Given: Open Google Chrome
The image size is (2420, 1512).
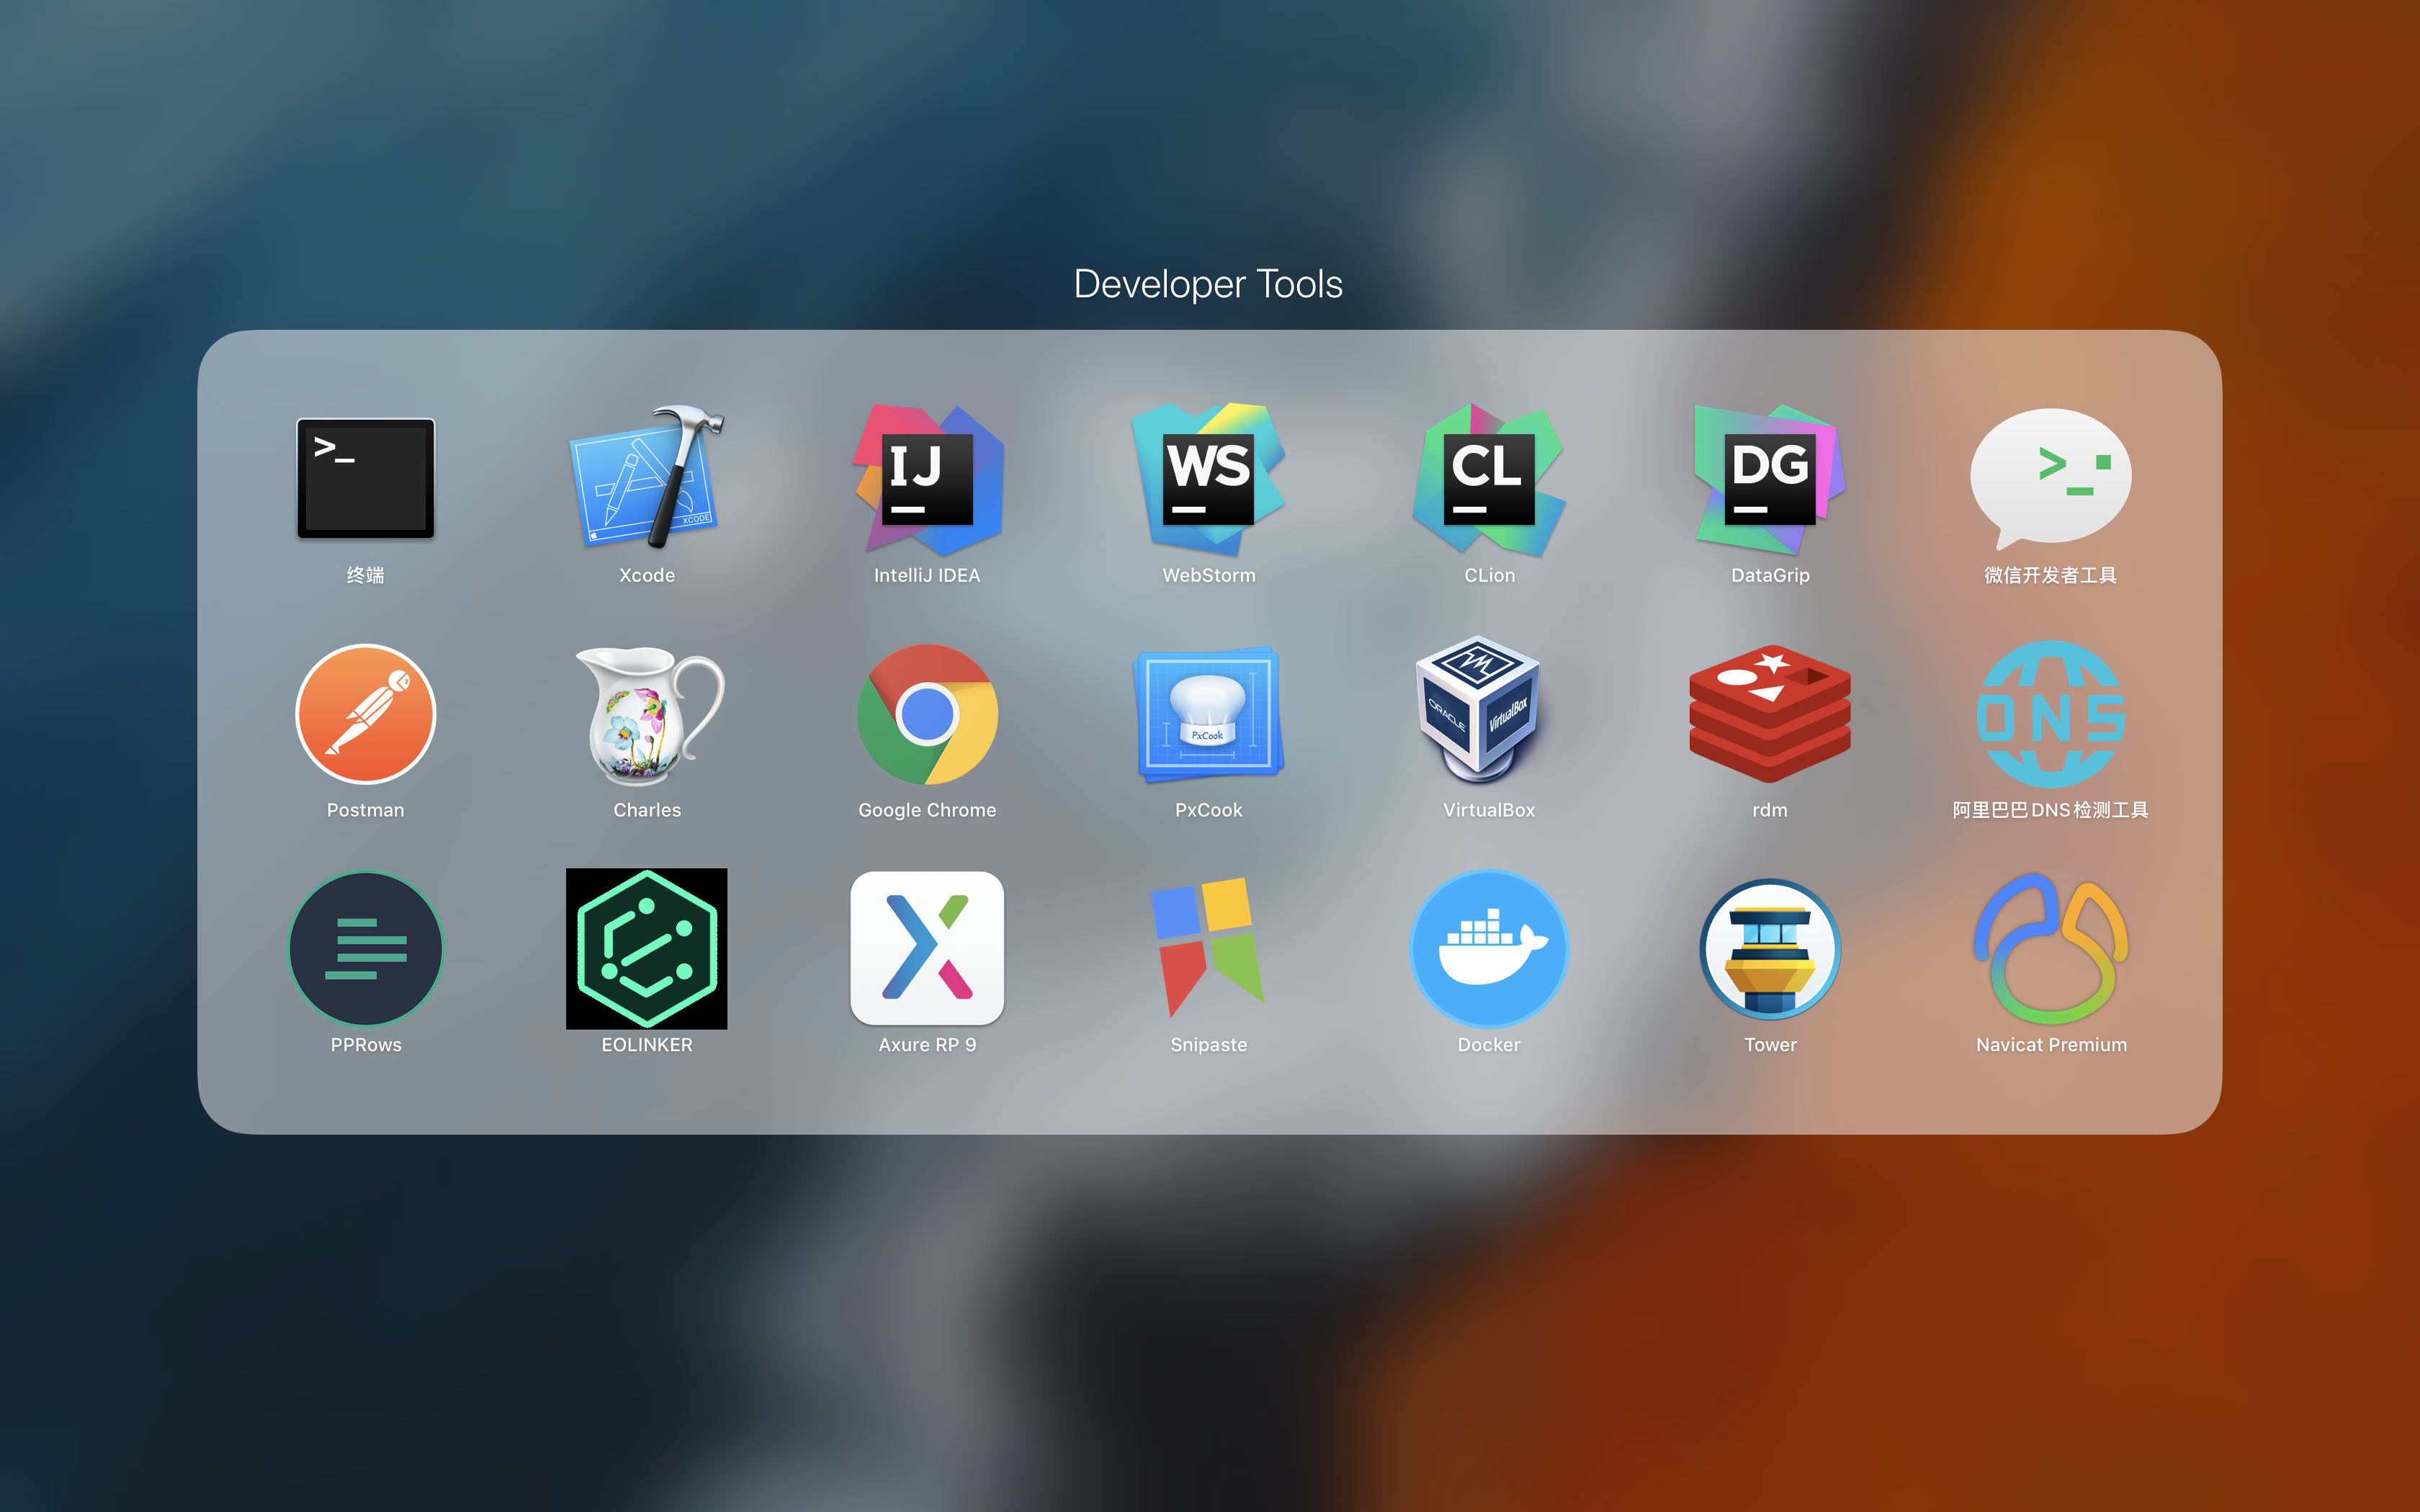Looking at the screenshot, I should [x=927, y=714].
